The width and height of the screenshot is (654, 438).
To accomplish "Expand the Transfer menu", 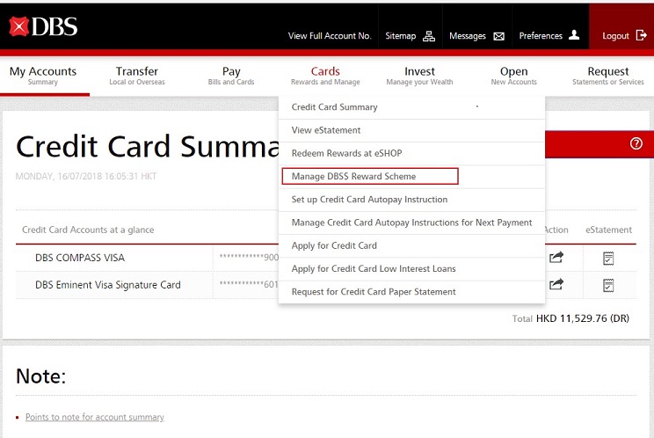I will (x=137, y=76).
